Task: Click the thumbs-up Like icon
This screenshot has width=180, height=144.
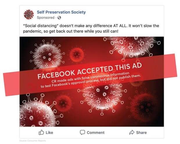Action: (x=41, y=132)
